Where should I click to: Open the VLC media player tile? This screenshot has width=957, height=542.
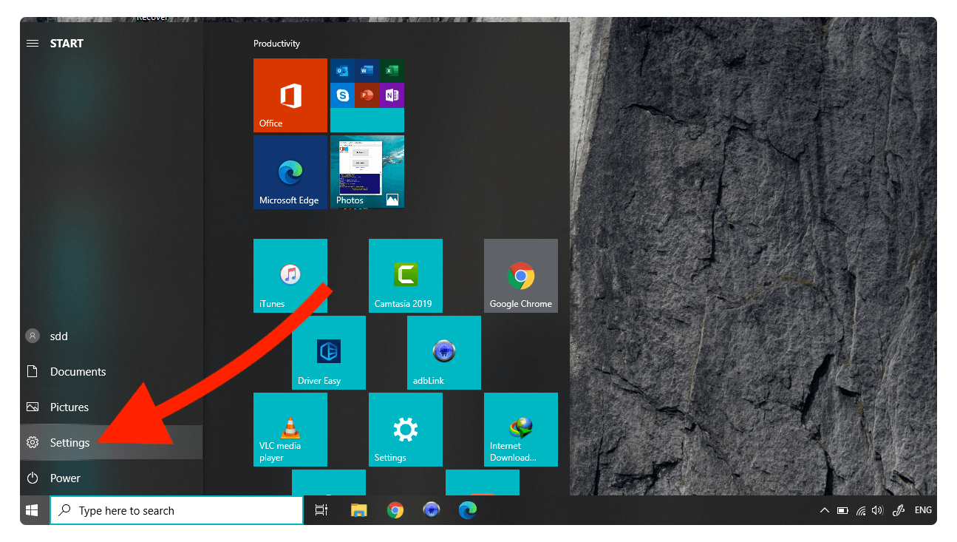[x=290, y=430]
